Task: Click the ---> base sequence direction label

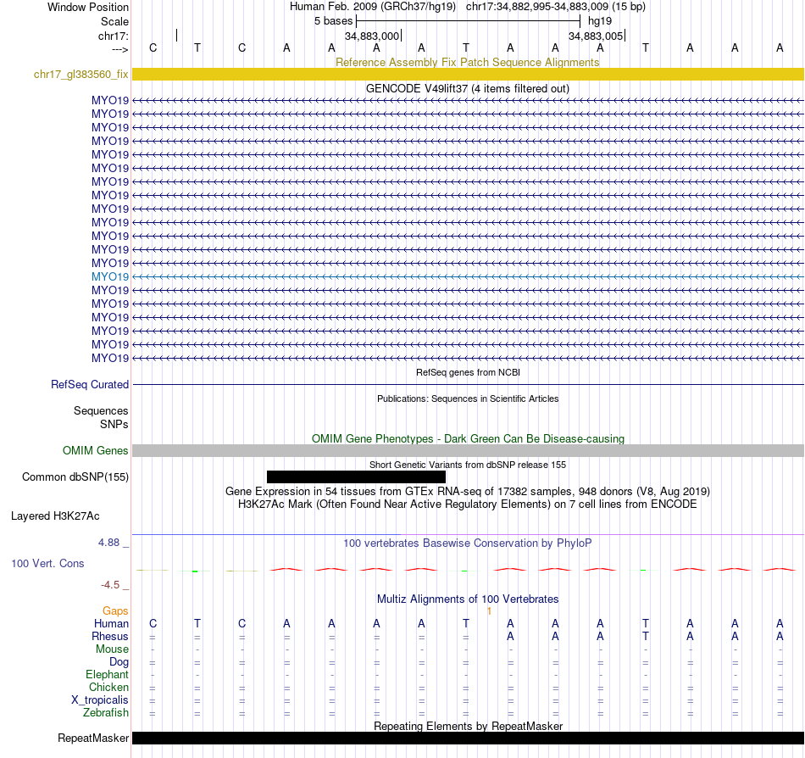Action: 119,49
